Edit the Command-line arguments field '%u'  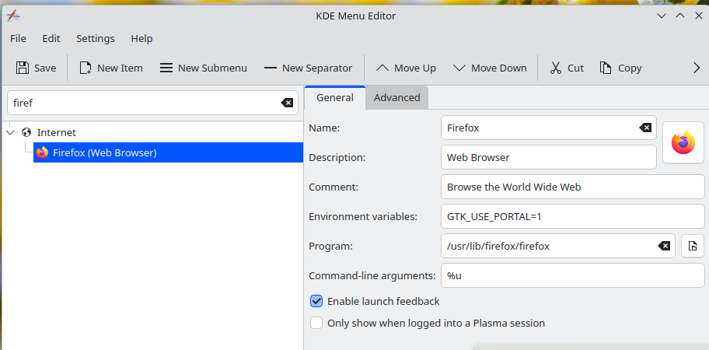coord(572,275)
